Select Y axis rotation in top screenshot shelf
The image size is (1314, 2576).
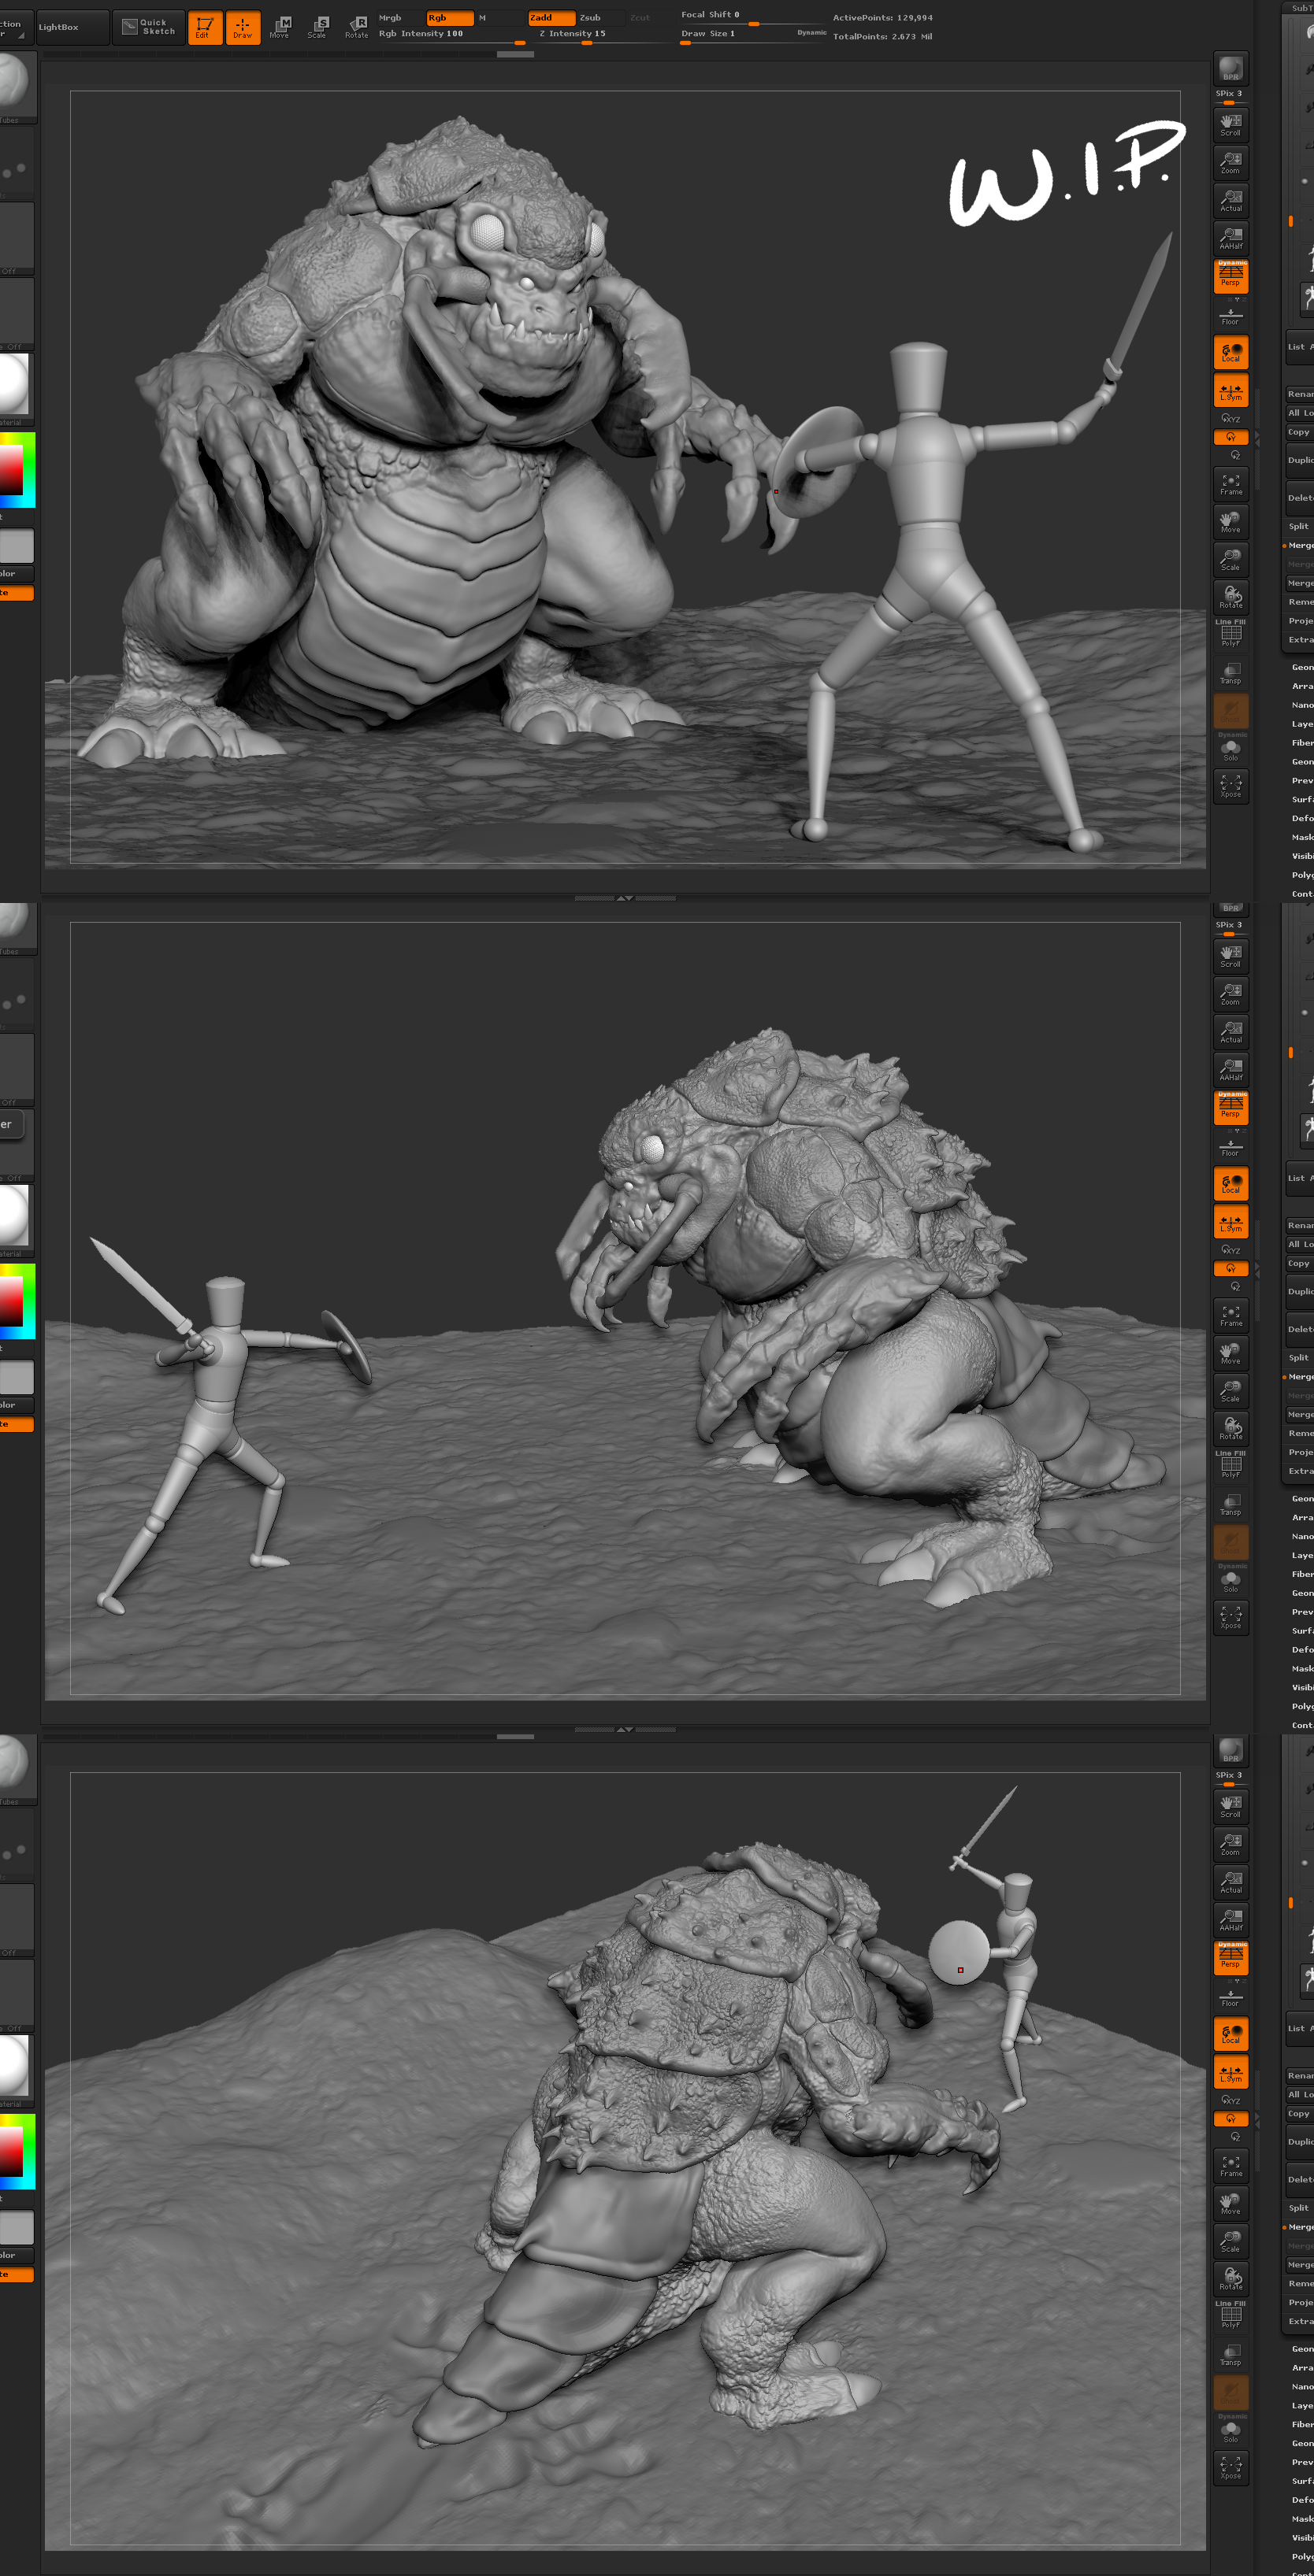pos(1231,437)
